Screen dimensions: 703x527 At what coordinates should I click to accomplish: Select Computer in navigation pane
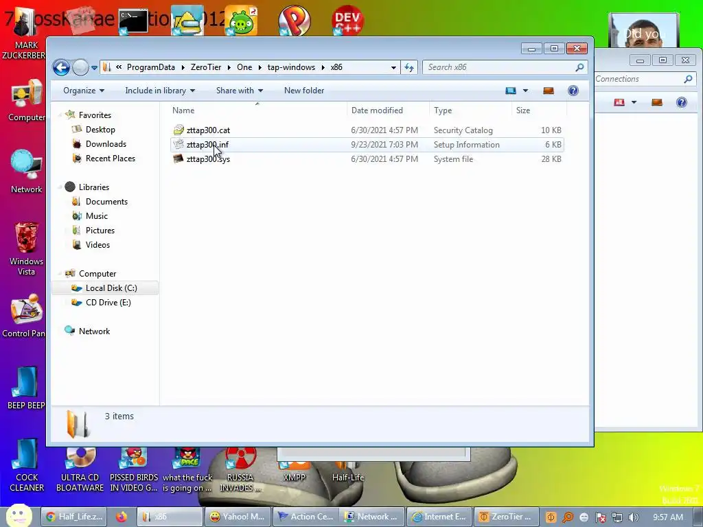tap(97, 274)
